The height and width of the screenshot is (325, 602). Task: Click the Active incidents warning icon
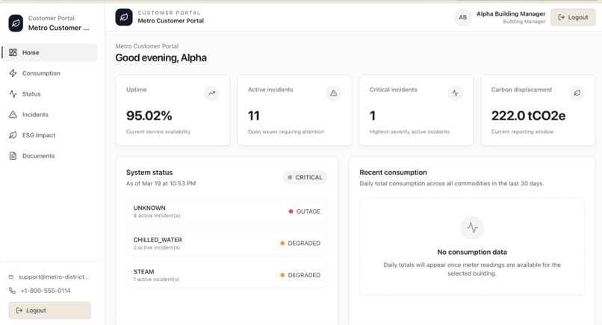(x=333, y=93)
